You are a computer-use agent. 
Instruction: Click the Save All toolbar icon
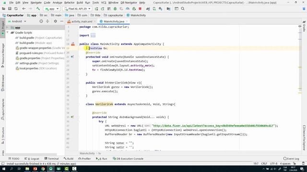click(x=10, y=9)
